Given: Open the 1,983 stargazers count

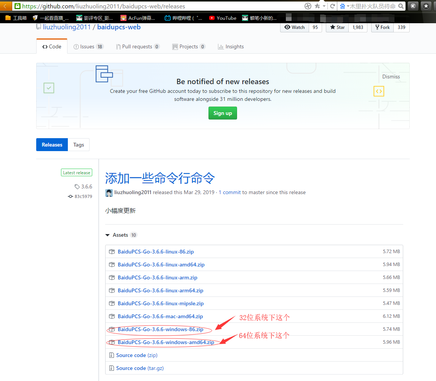Looking at the screenshot, I should pyautogui.click(x=358, y=27).
